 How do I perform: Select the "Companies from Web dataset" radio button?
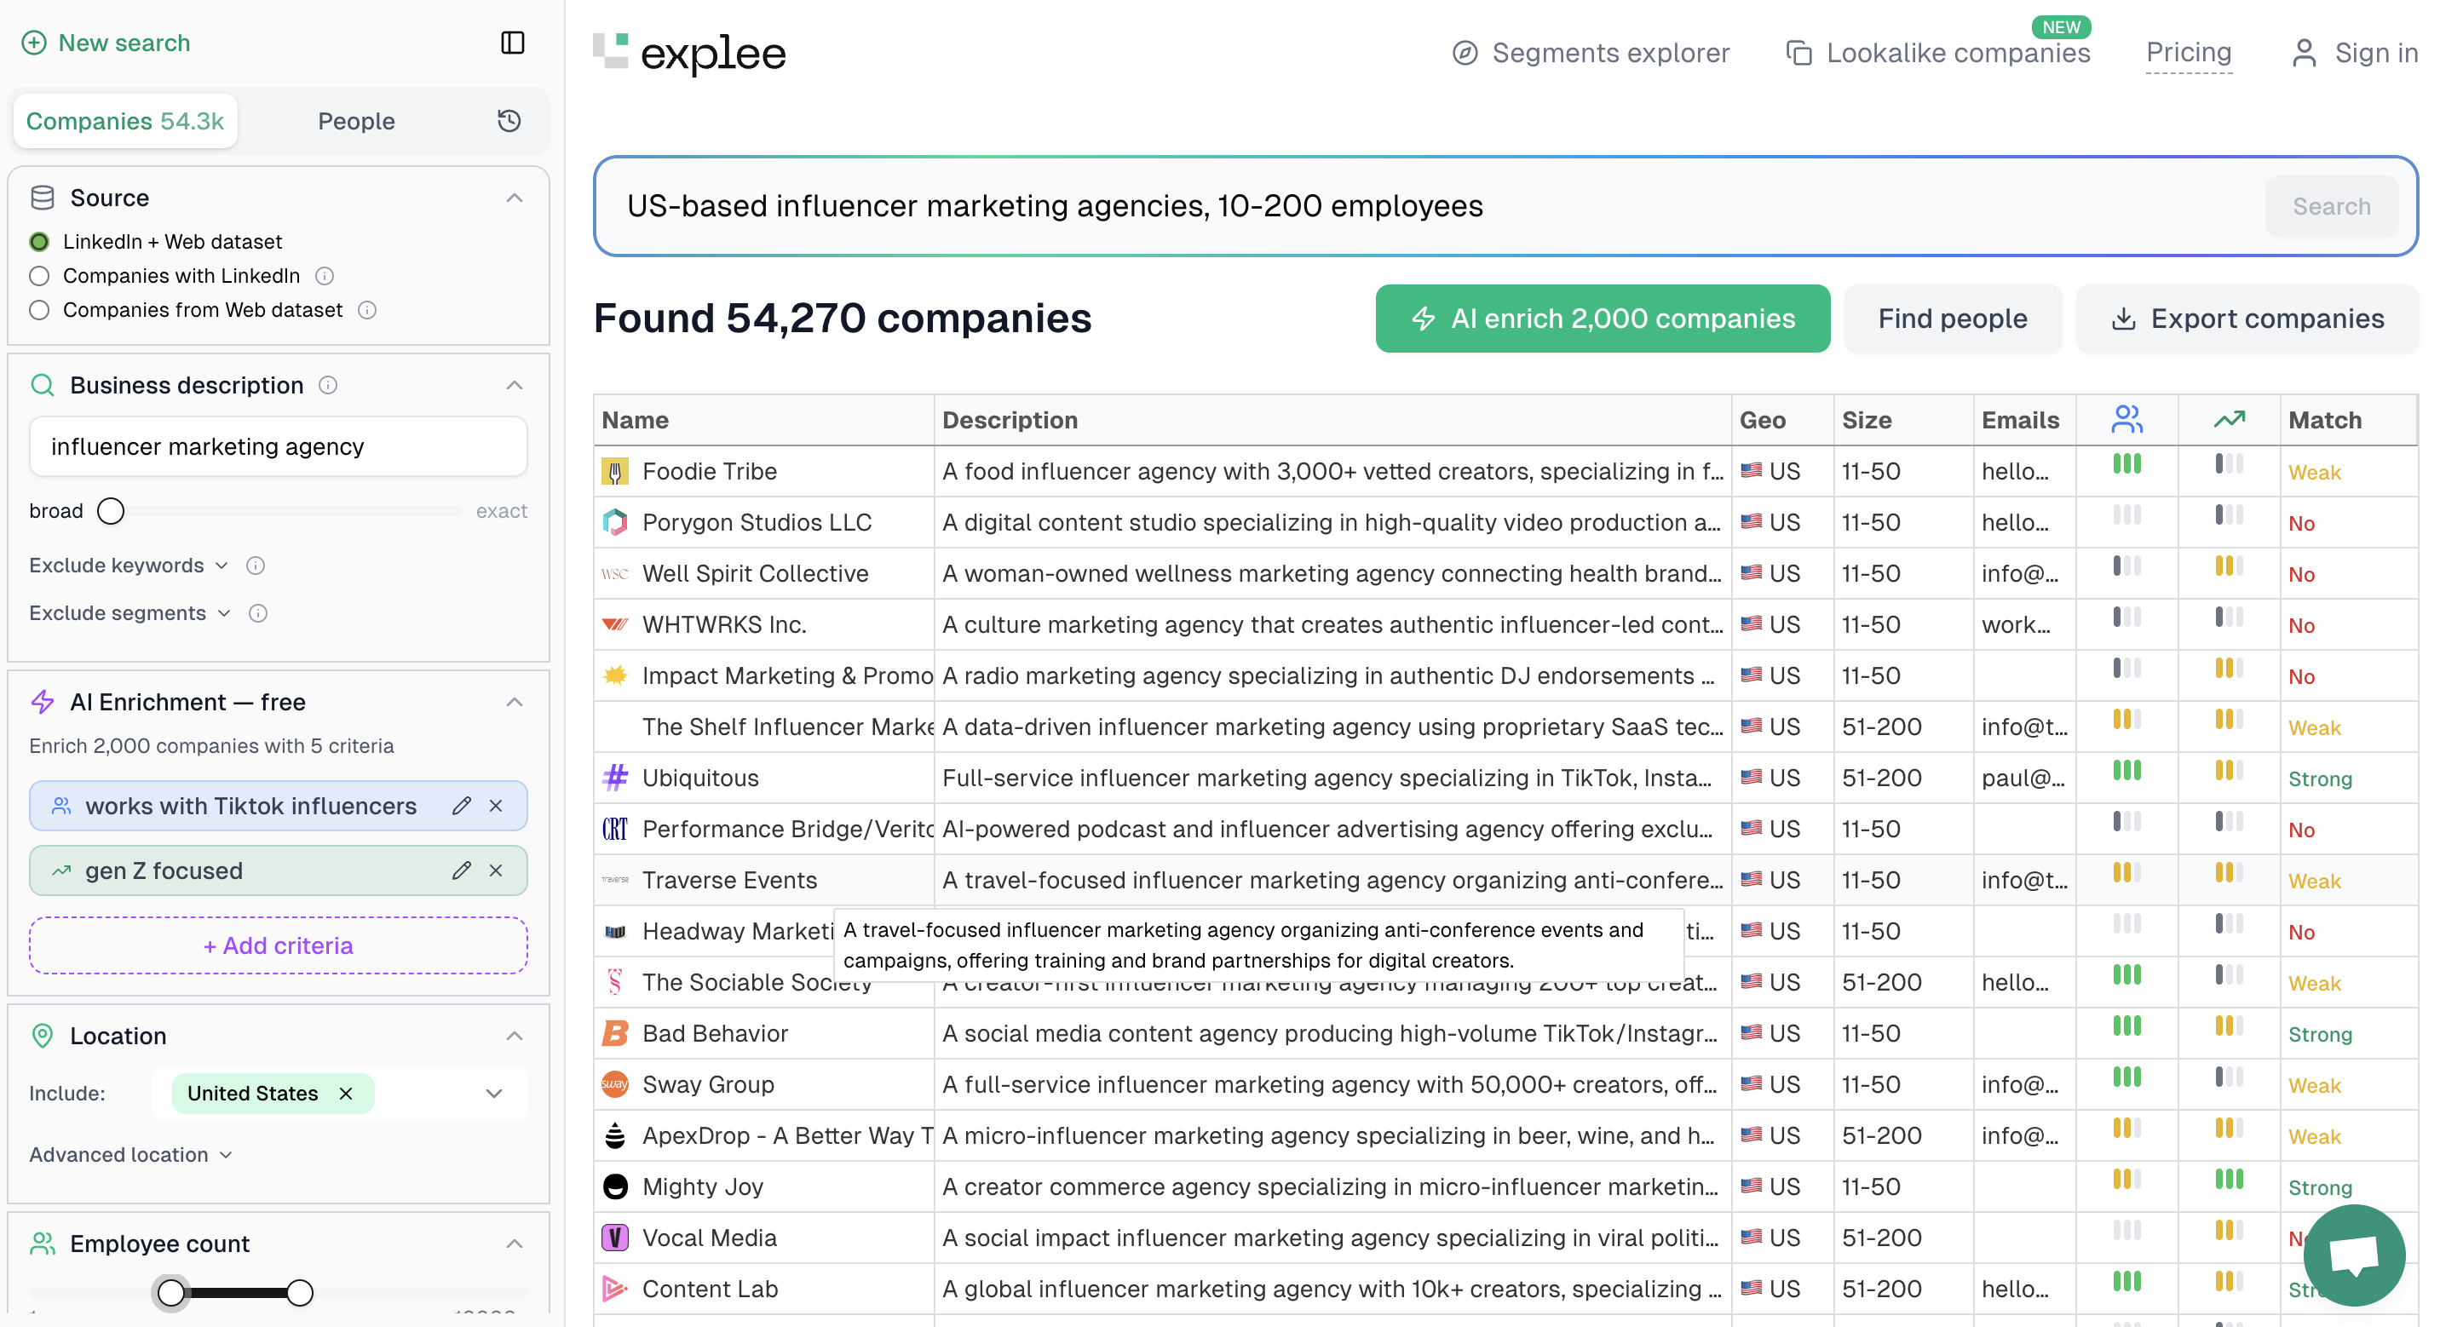click(39, 310)
